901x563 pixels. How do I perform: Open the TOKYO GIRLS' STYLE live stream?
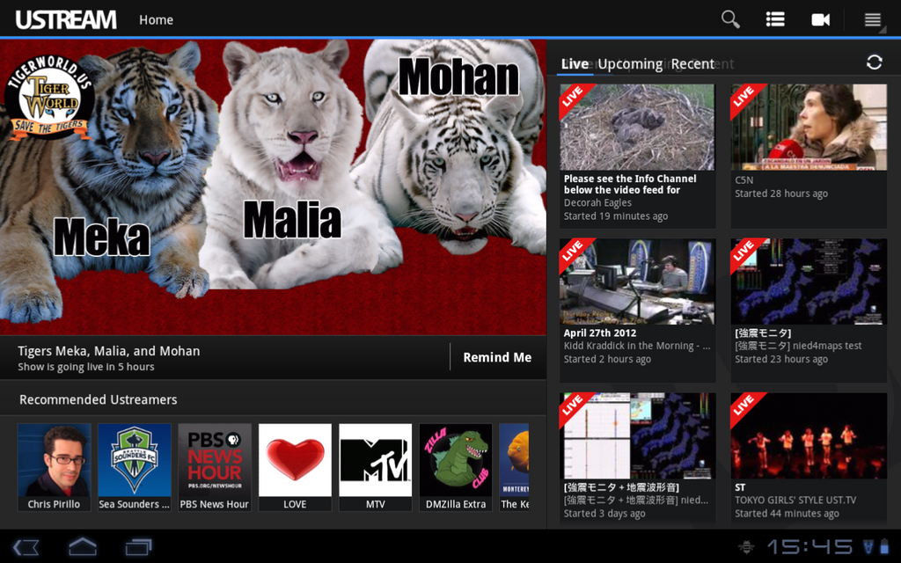point(808,435)
